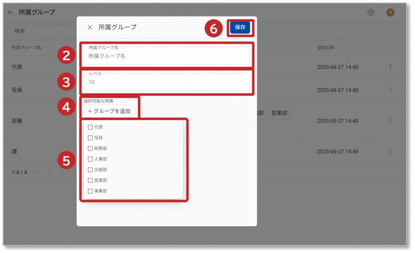
Task: Check the 事業部 checkbox
Action: (90, 191)
